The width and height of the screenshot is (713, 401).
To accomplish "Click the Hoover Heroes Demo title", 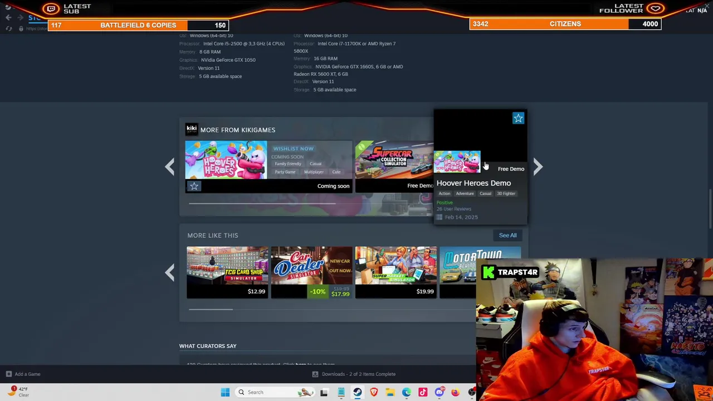I will coord(473,183).
